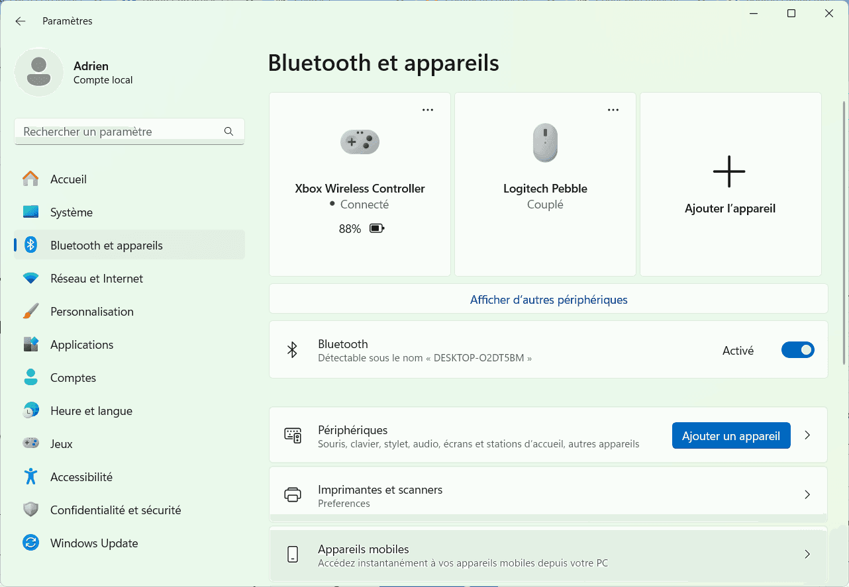Open more options for Logitech Pebble

click(x=613, y=110)
